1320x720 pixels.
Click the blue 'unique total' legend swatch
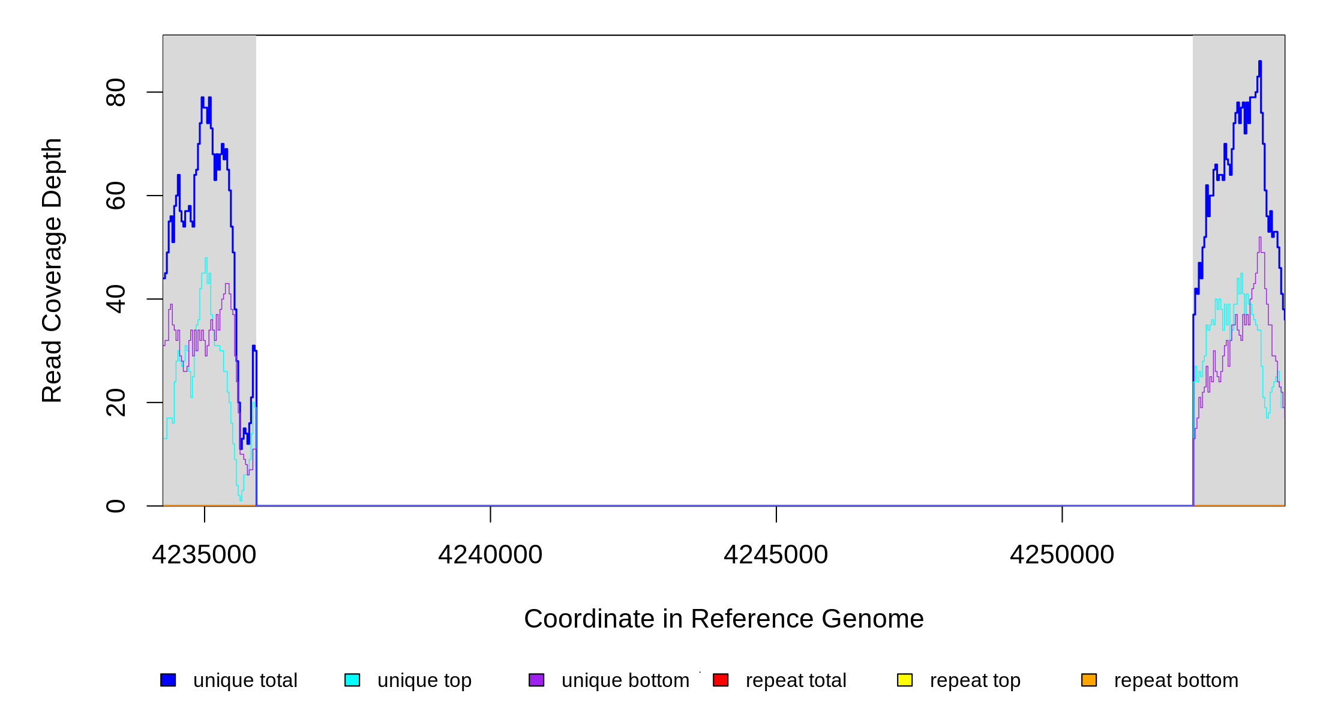pyautogui.click(x=168, y=680)
